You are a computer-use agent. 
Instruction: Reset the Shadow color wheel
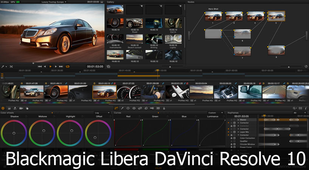click(x=26, y=116)
